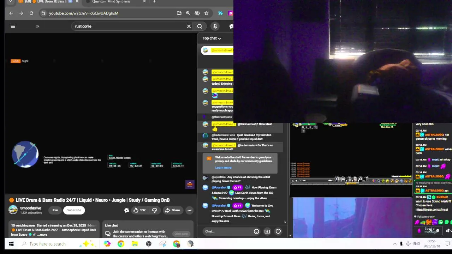Screen dimensions: 452x254
Task: Open the notification center icon
Action: [x=447, y=244]
